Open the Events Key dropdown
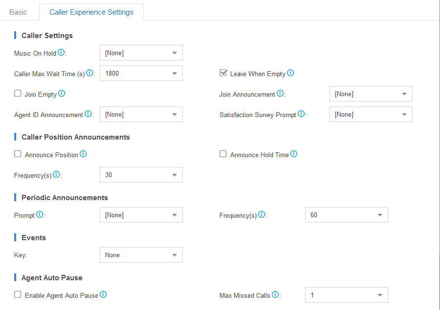 click(141, 255)
